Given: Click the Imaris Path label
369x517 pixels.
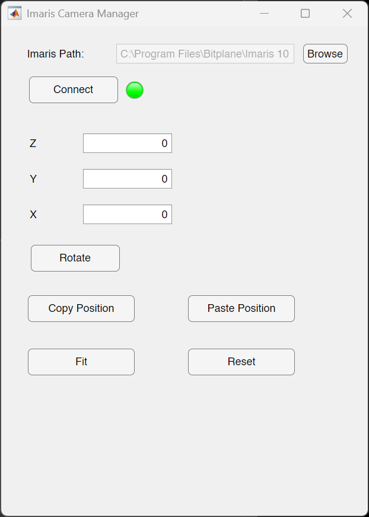Looking at the screenshot, I should point(56,54).
